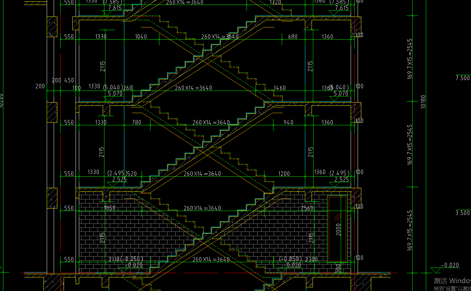Click the 450 dimension text
The width and height of the screenshot is (471, 291).
coord(69,80)
